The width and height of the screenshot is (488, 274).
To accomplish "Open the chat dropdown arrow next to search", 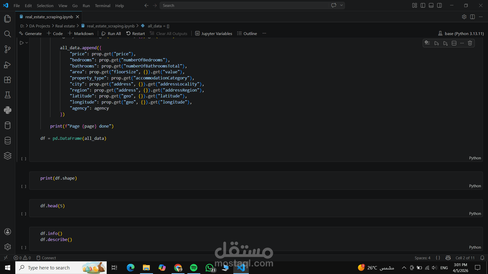I will click(x=342, y=5).
